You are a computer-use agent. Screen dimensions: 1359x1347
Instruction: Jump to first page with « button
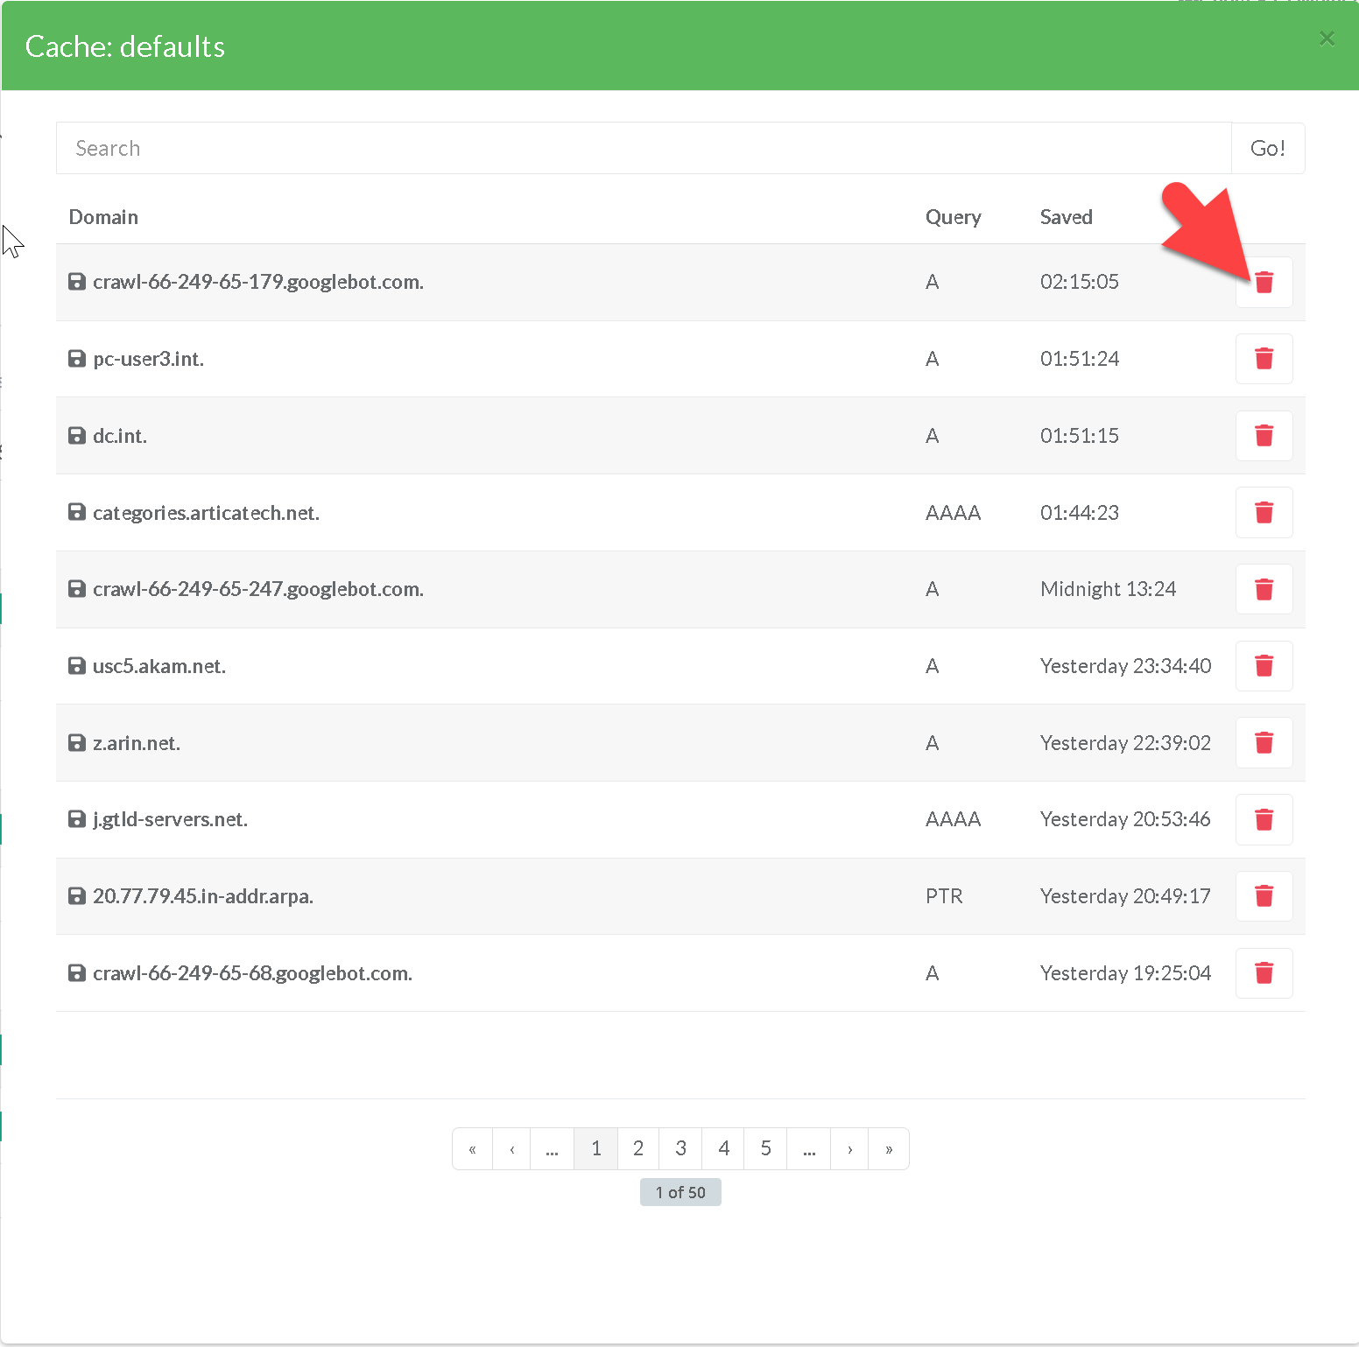click(x=473, y=1149)
